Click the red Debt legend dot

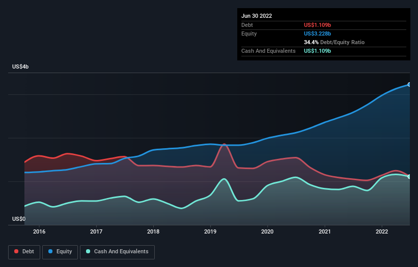point(16,251)
